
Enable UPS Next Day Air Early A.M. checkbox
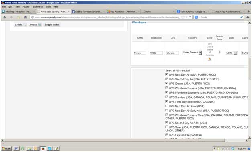(167, 110)
